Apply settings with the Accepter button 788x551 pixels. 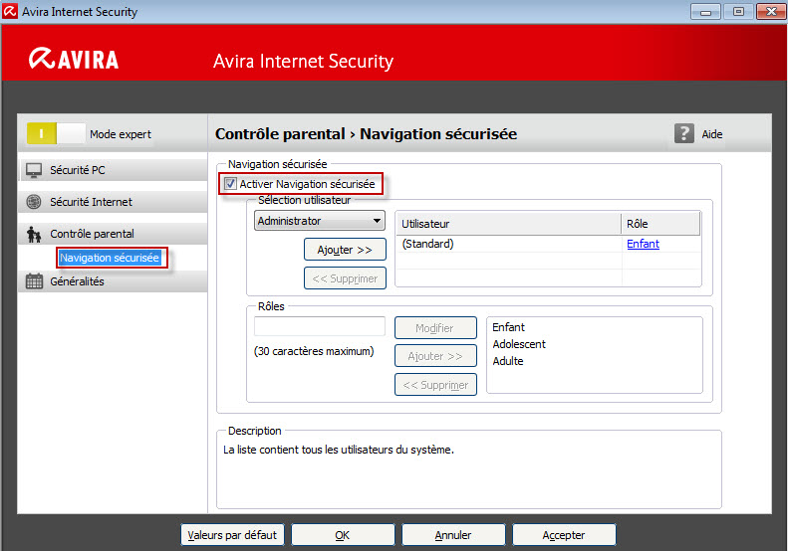click(564, 535)
